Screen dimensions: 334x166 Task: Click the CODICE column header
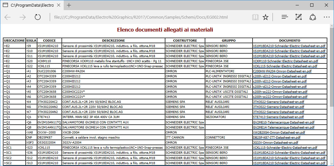(49, 40)
